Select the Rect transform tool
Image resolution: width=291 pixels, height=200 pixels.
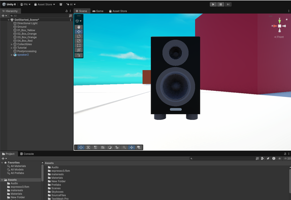coord(79,45)
